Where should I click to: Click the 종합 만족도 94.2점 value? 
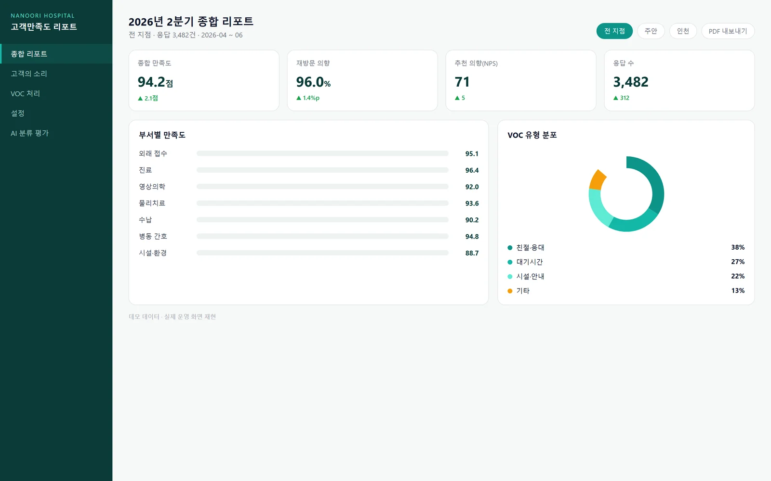click(x=155, y=82)
